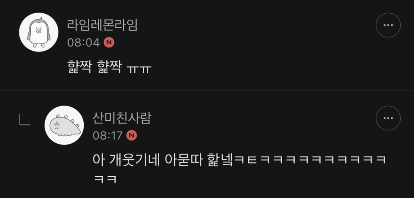Open the 라임레몬라임 username profile
Viewport: 414px width, 198px height.
(x=102, y=25)
